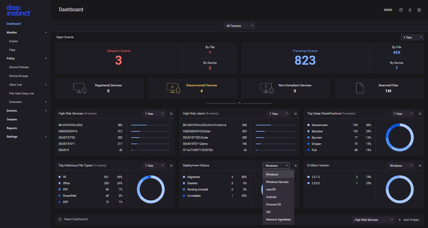The height and width of the screenshot is (228, 428).
Task: Open the user account profile icon
Action: (419, 10)
